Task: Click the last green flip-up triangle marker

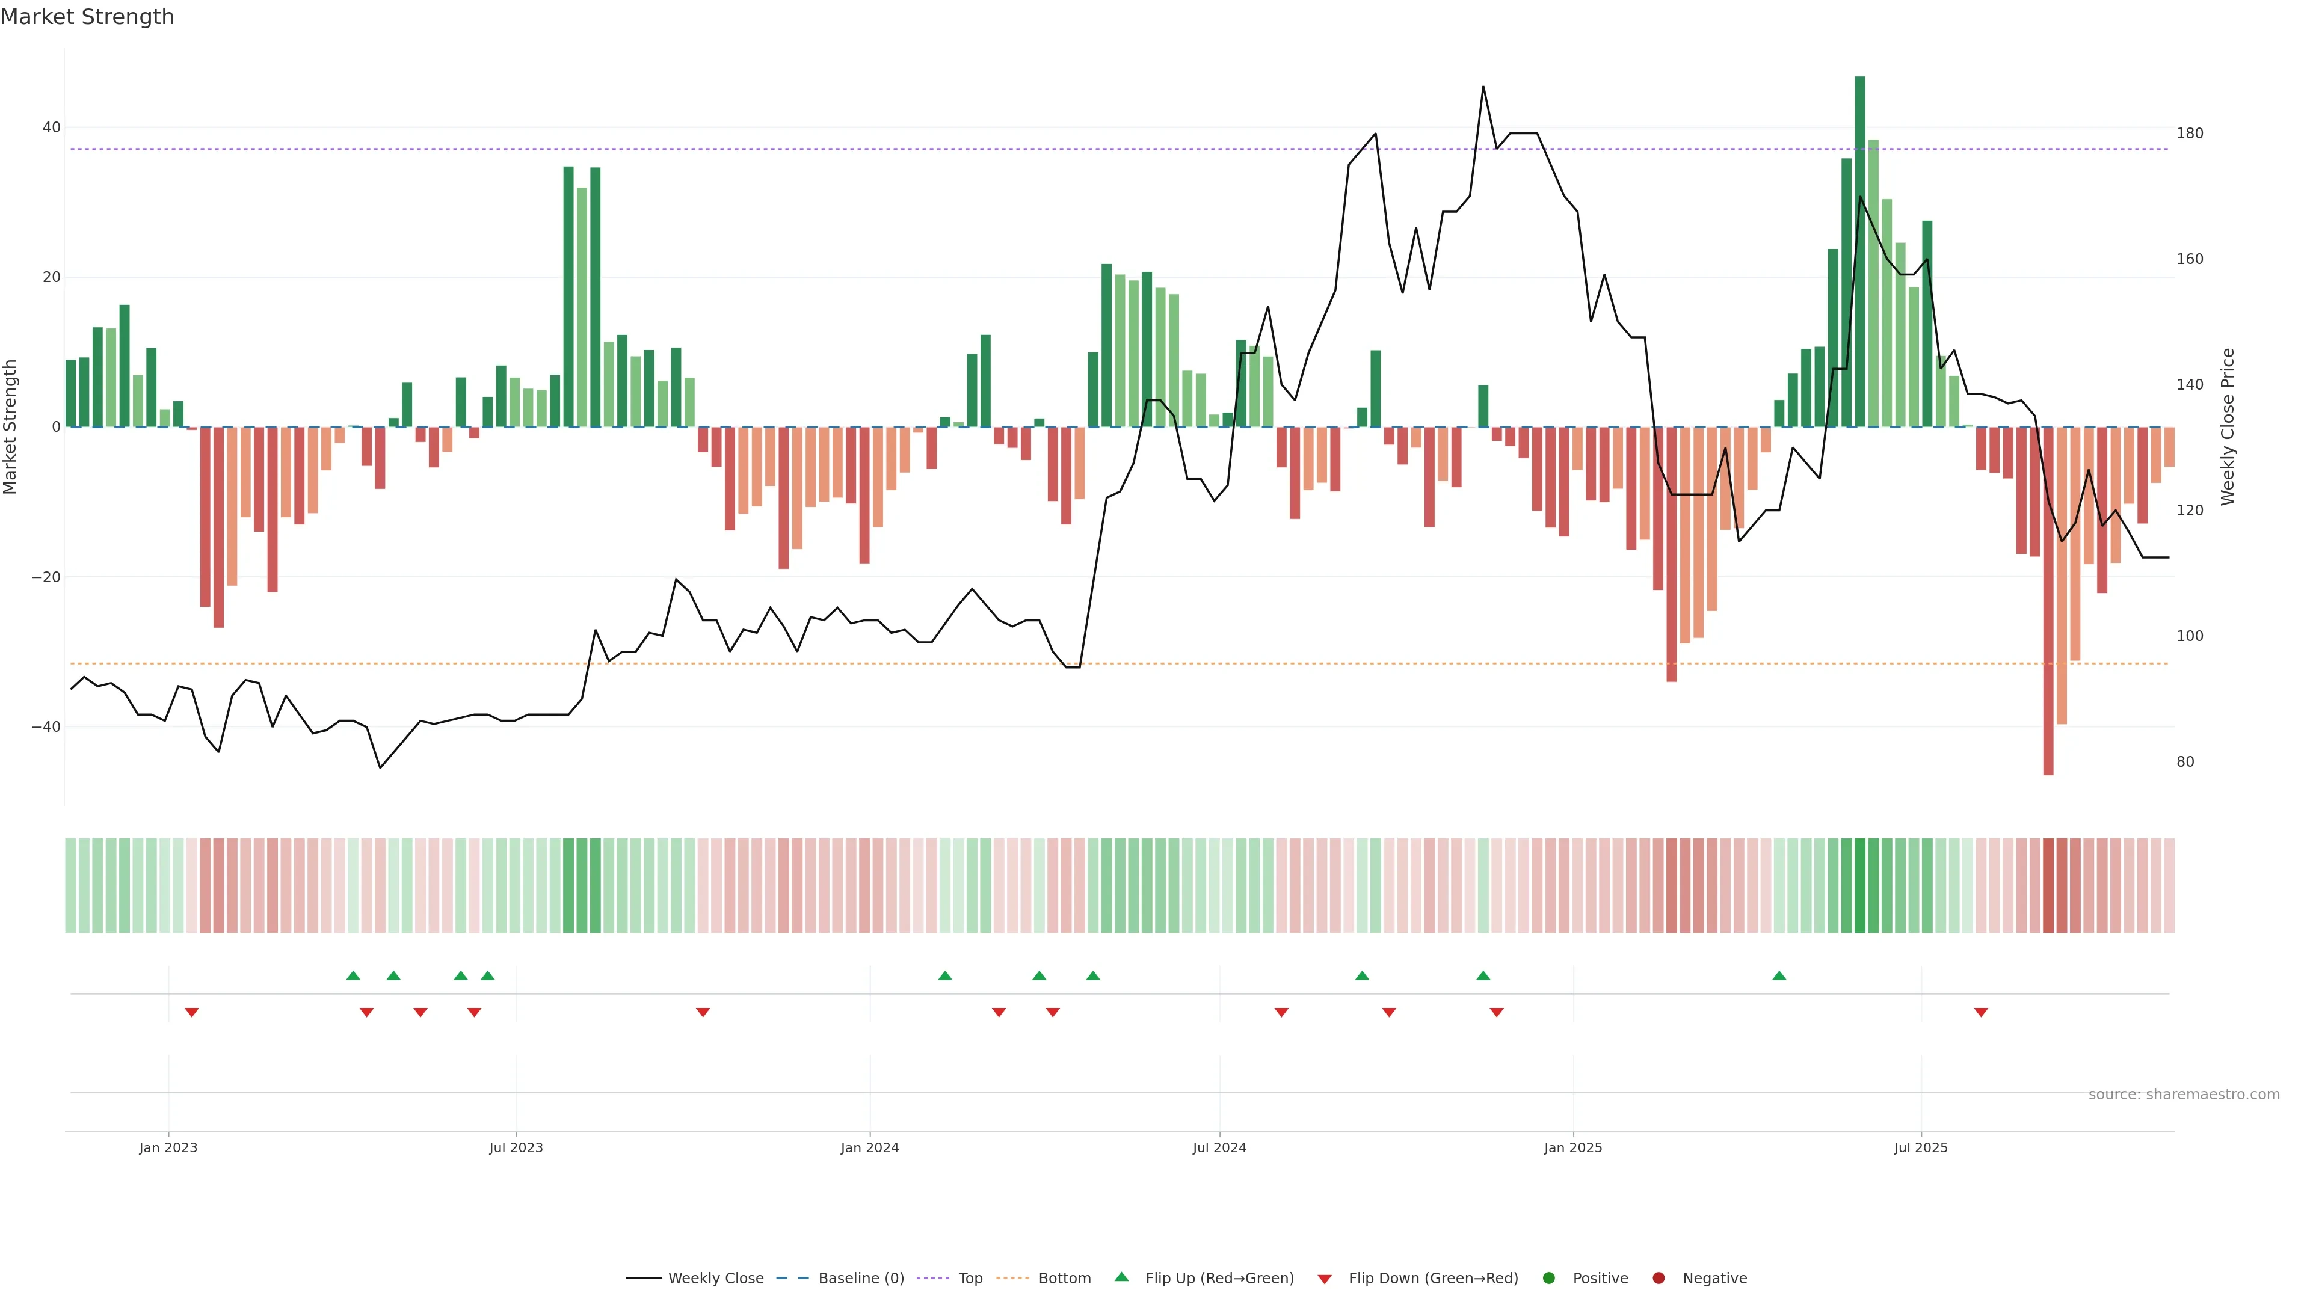Action: click(x=1779, y=975)
